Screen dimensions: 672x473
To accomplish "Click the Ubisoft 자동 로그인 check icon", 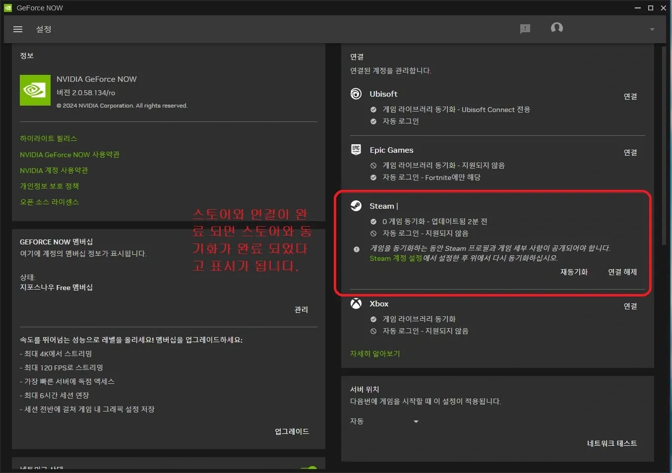I will click(373, 121).
